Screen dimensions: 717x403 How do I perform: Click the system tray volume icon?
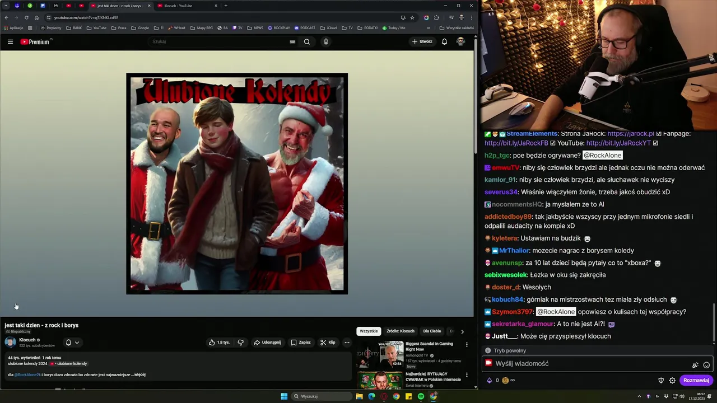click(x=682, y=396)
